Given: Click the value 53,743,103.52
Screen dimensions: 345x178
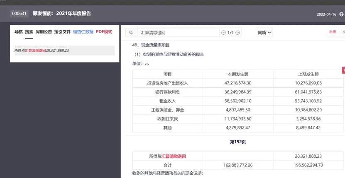Looking at the screenshot, I should (308, 101).
